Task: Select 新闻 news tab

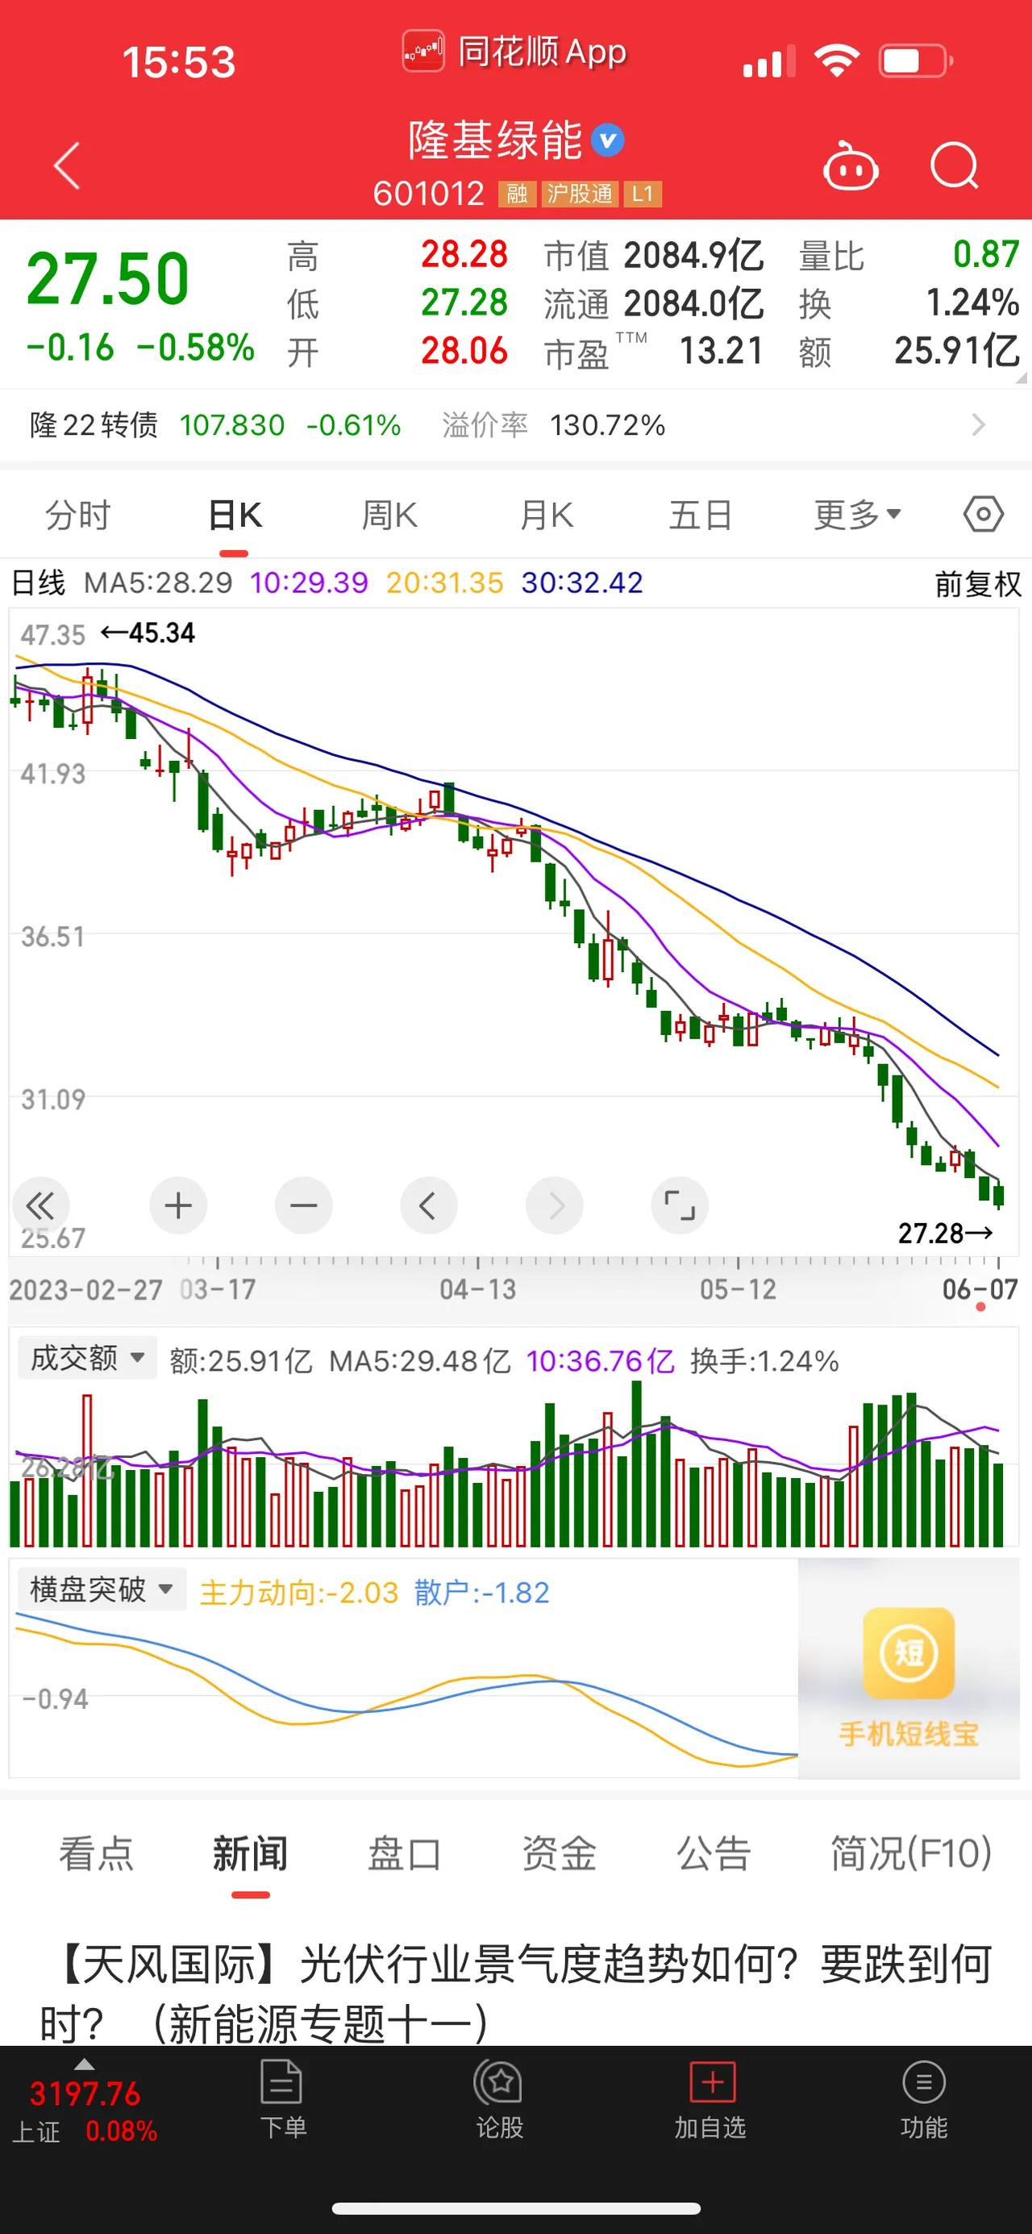Action: pos(251,1854)
